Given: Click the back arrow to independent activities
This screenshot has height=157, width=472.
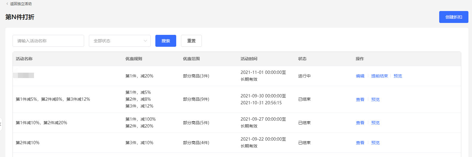Looking at the screenshot, I should pyautogui.click(x=7, y=4).
